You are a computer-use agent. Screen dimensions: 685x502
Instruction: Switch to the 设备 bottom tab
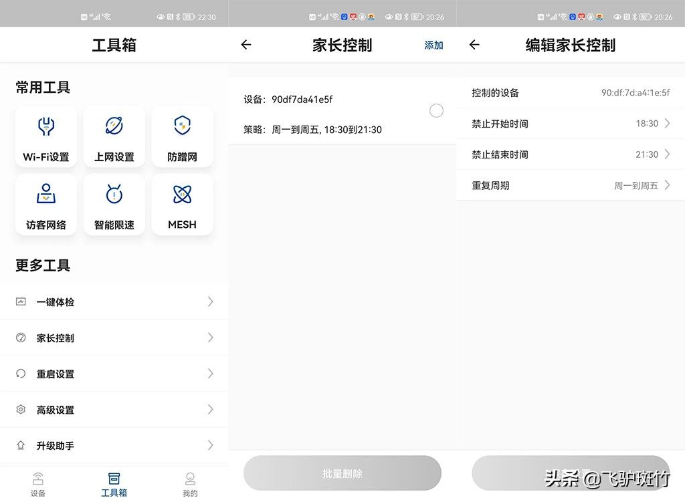point(38,485)
